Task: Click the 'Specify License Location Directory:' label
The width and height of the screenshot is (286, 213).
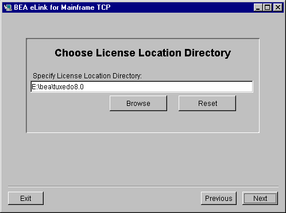Action: pyautogui.click(x=87, y=76)
